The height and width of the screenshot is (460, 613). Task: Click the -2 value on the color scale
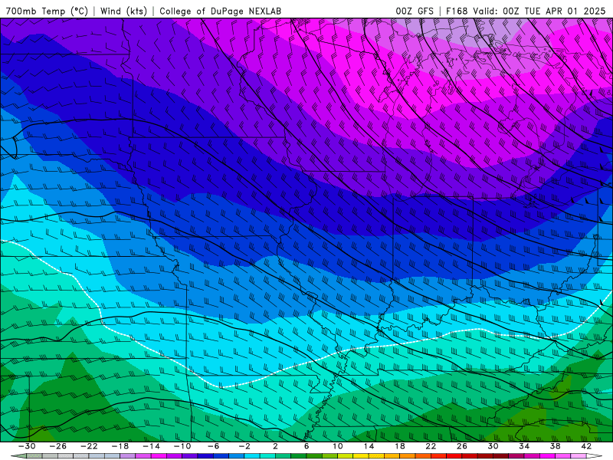point(244,446)
